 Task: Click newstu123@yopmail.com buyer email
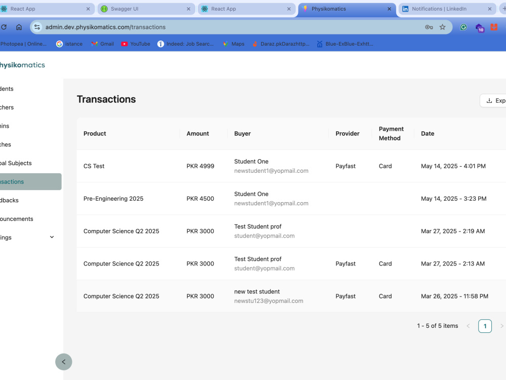269,301
